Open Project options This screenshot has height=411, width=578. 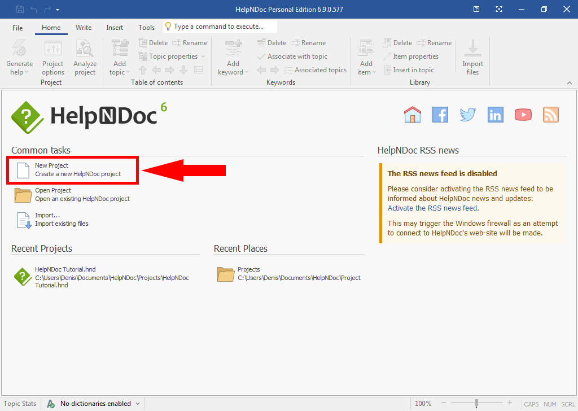pos(53,58)
